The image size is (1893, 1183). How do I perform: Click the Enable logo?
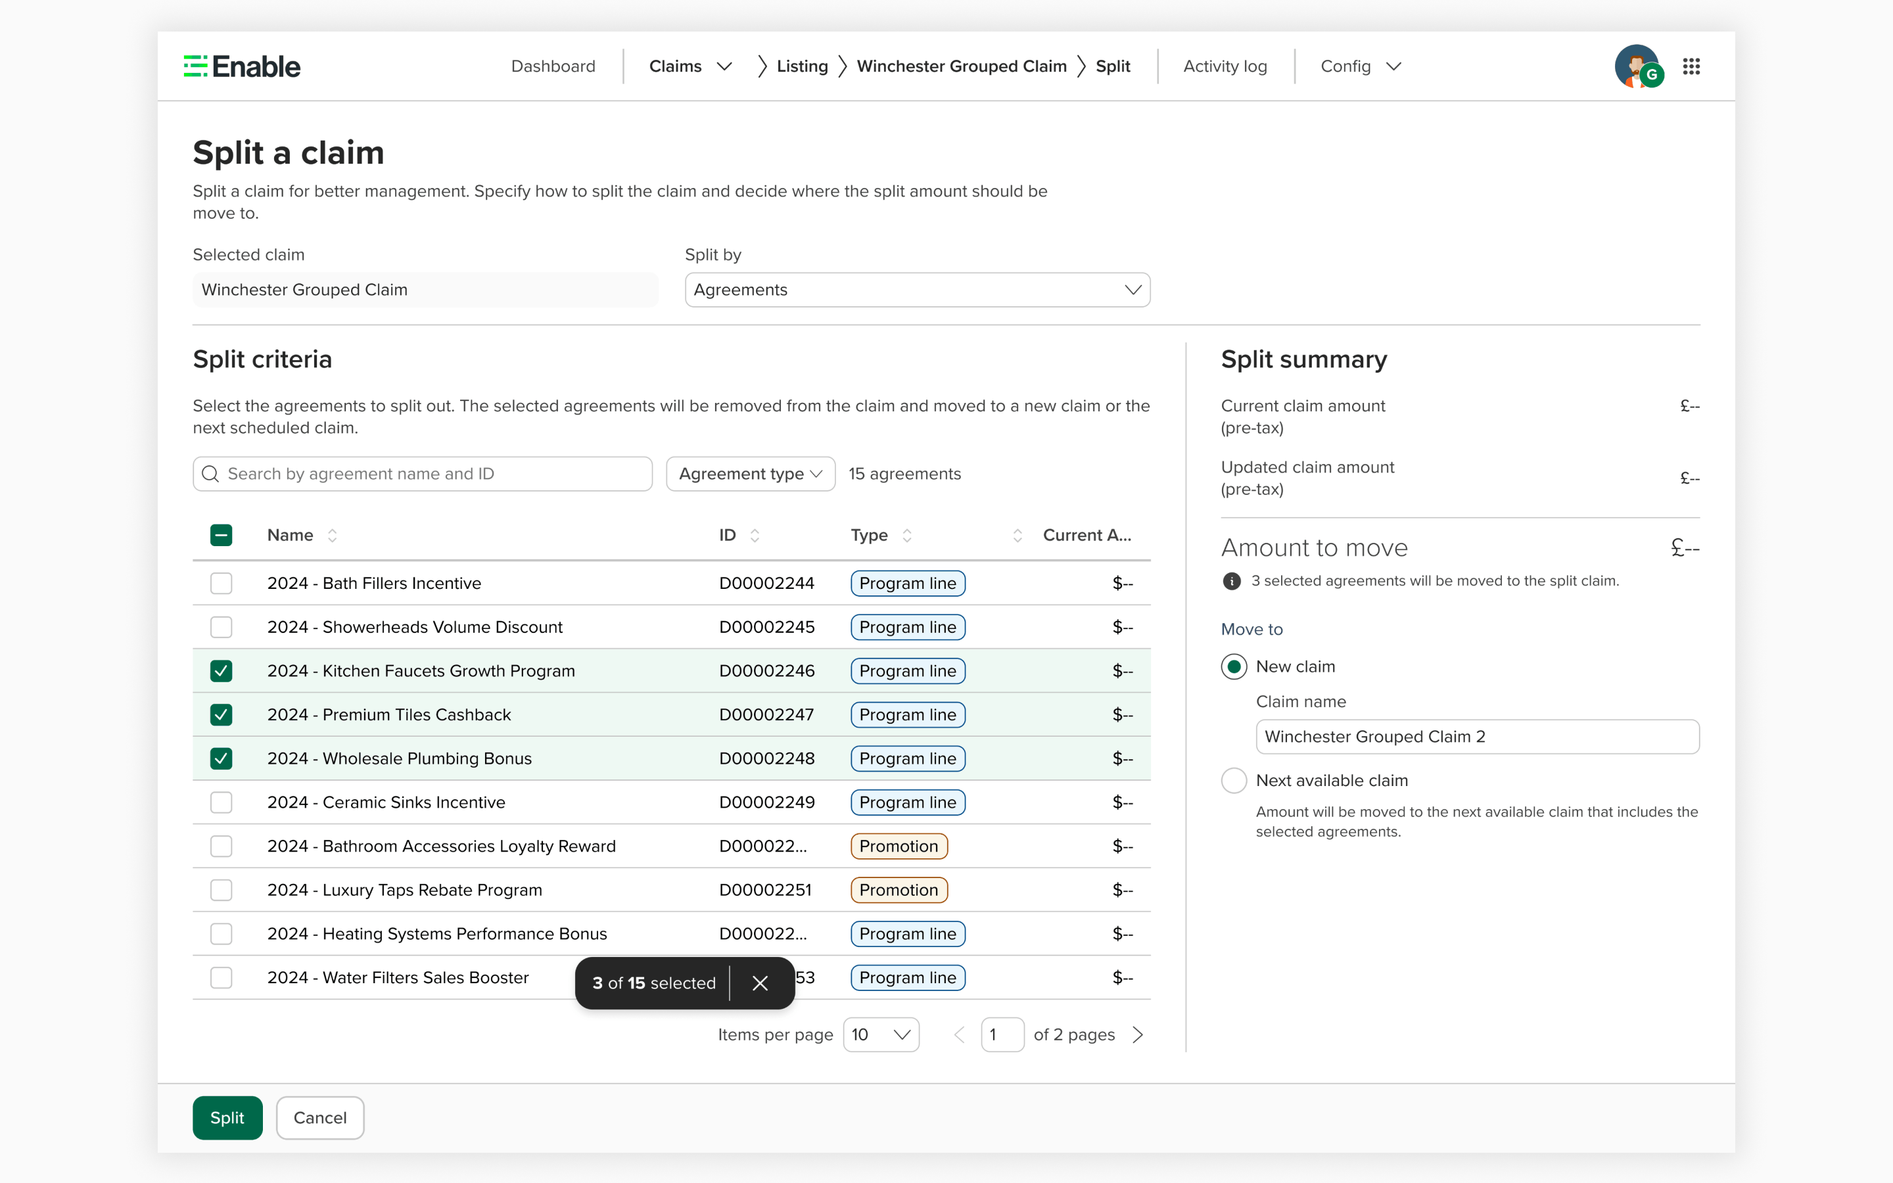coord(242,66)
